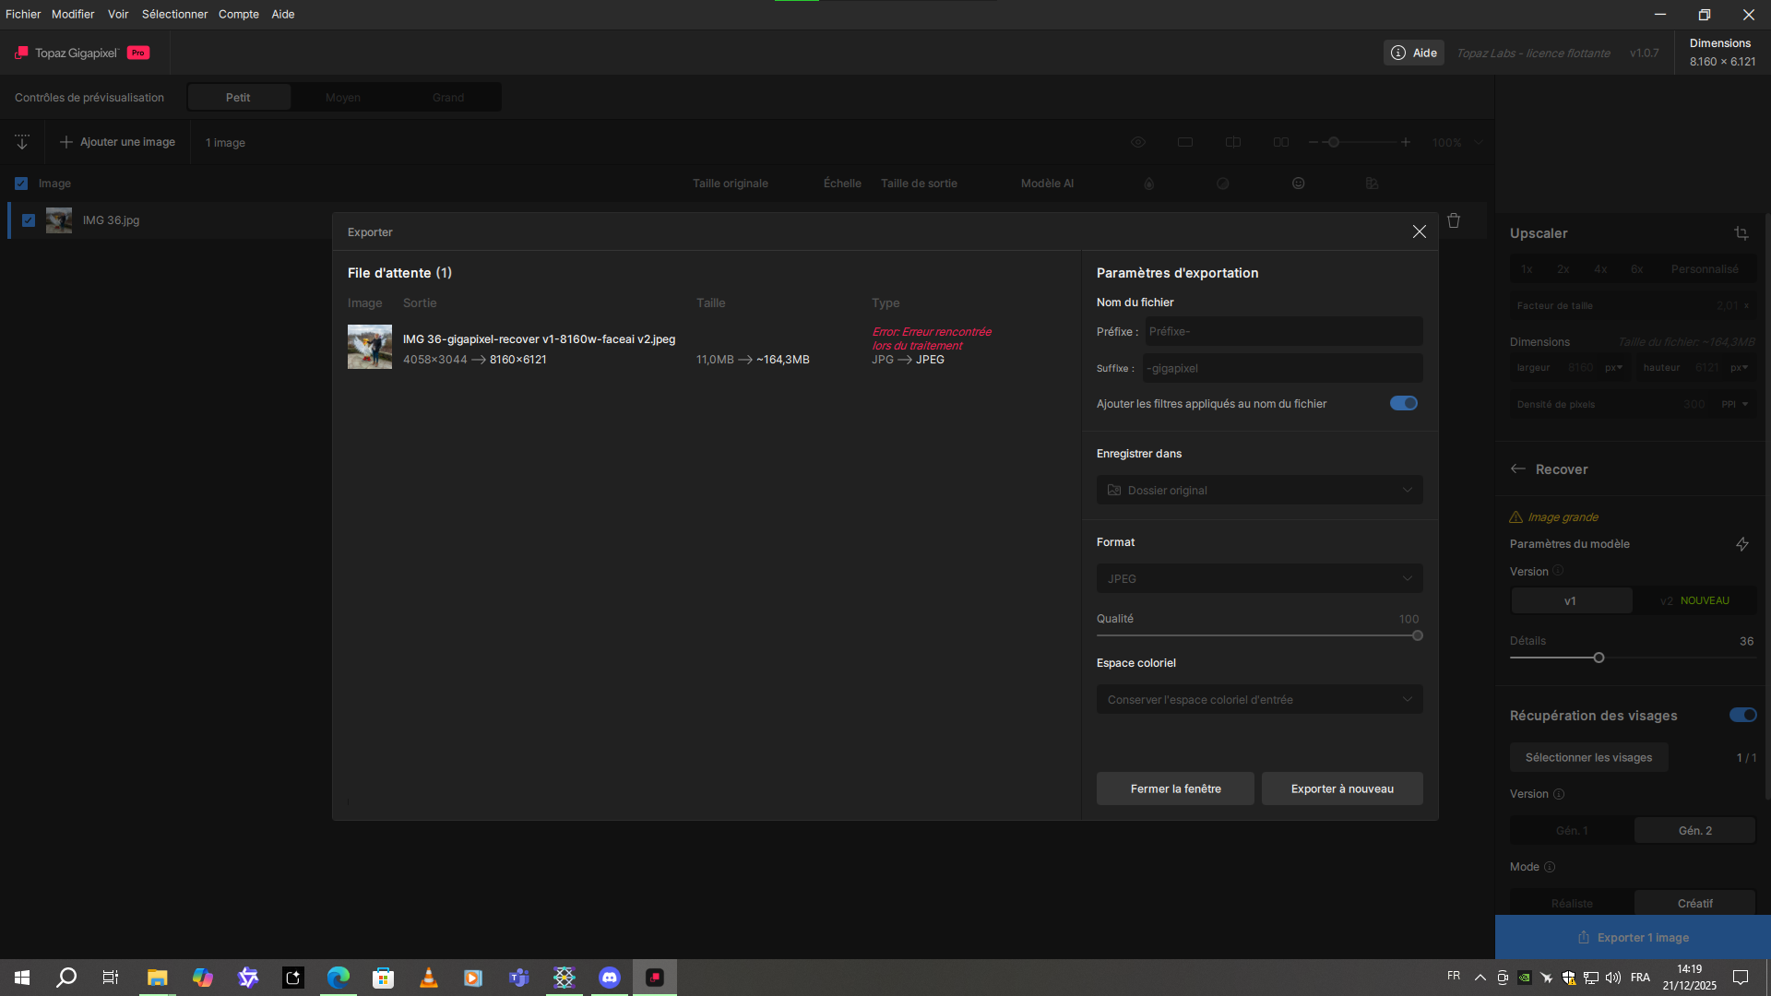1771x996 pixels.
Task: Click the face recovery column icon
Action: 1298,184
